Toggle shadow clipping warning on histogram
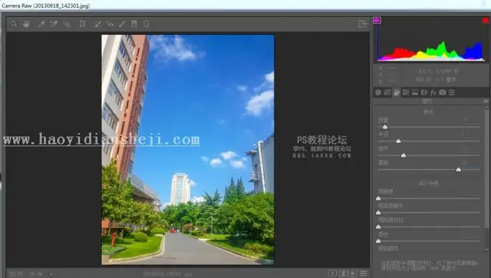Viewport: 491px width, 278px height. tap(377, 20)
